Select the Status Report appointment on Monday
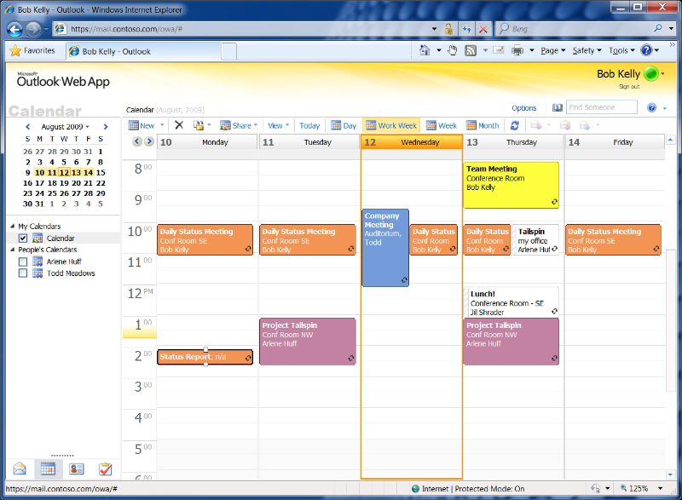The height and width of the screenshot is (500, 682). pyautogui.click(x=205, y=357)
